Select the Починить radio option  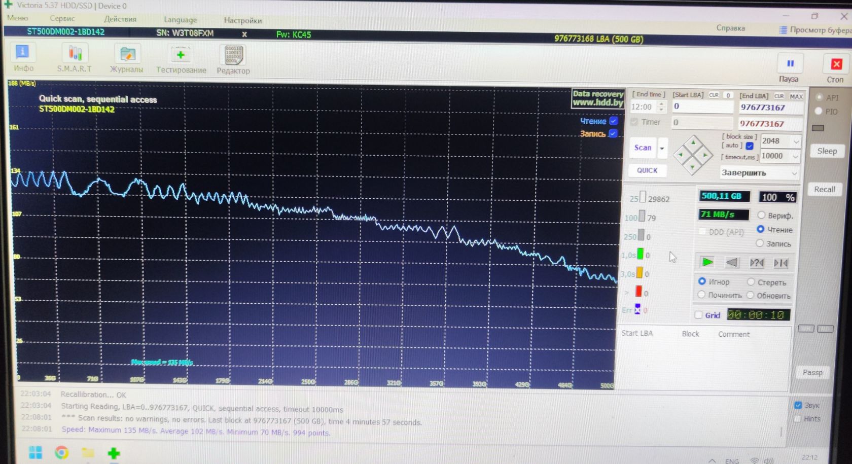702,295
